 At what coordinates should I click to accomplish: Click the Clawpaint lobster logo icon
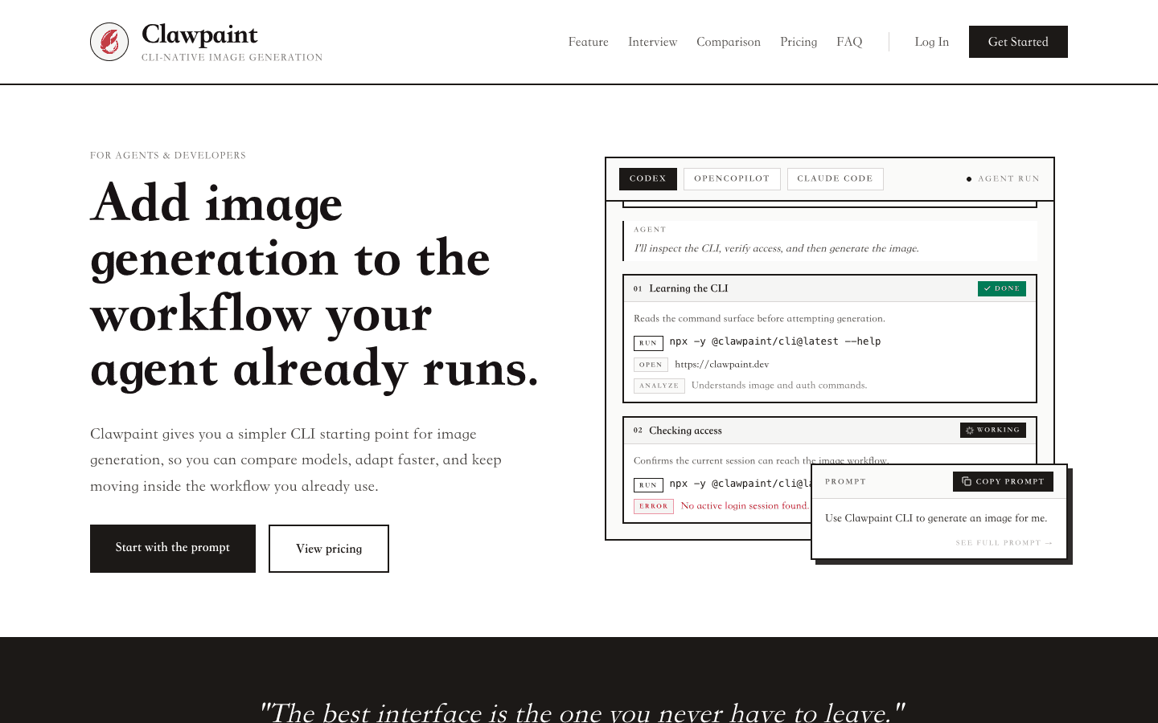109,42
